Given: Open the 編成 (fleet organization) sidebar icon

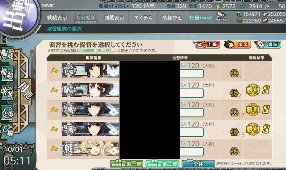Looking at the screenshot, I should [x=7, y=54].
